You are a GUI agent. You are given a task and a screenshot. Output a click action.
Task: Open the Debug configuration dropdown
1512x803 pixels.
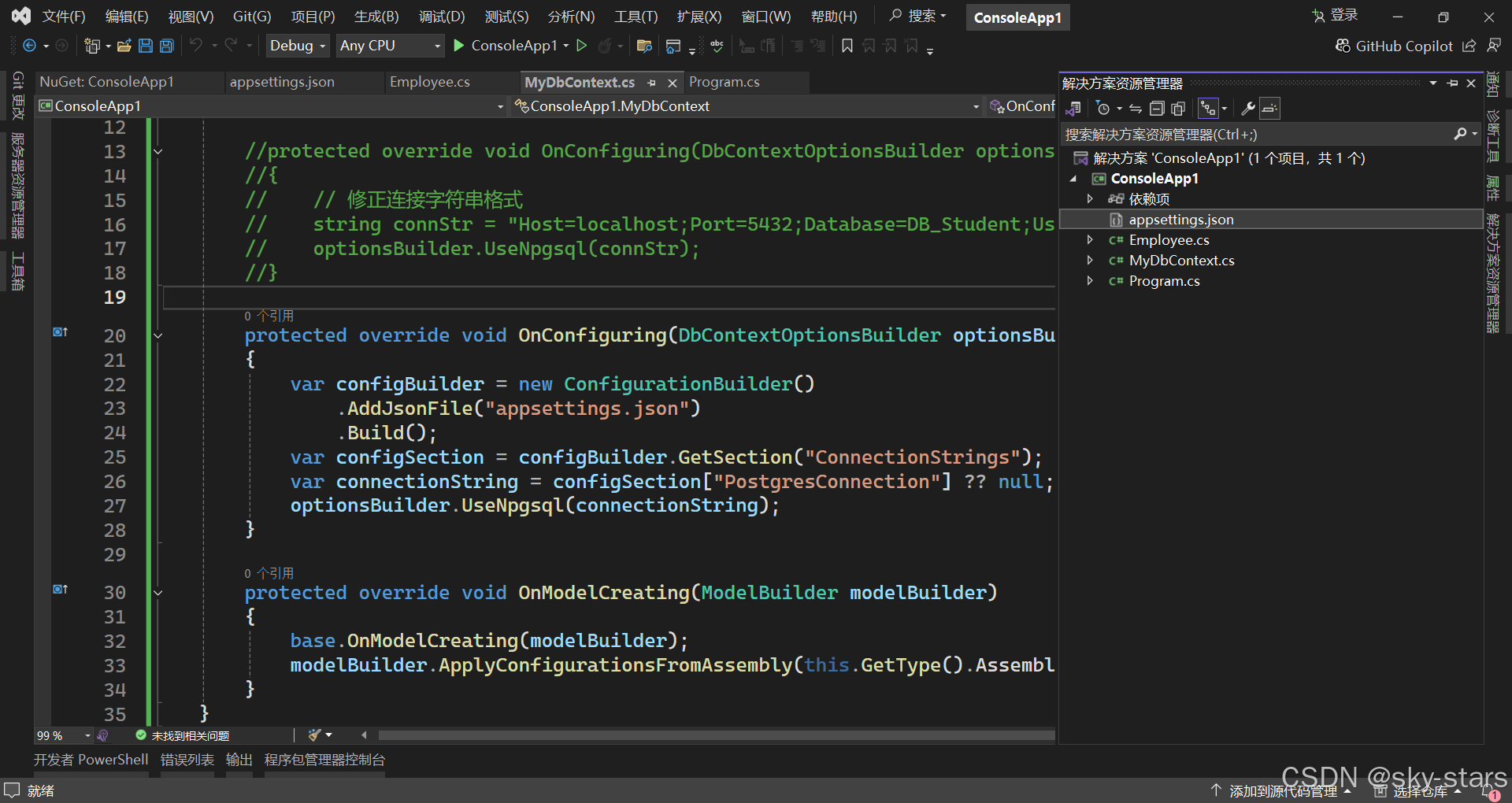[298, 46]
